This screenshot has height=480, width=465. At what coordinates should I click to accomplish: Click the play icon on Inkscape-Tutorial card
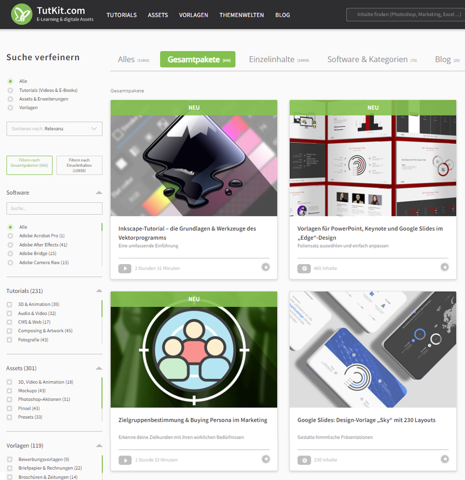(125, 269)
